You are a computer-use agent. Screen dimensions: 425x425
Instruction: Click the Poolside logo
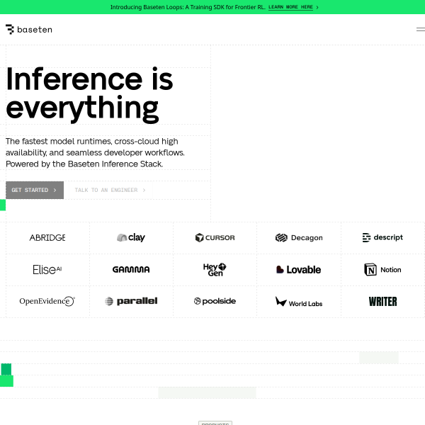pyautogui.click(x=215, y=301)
